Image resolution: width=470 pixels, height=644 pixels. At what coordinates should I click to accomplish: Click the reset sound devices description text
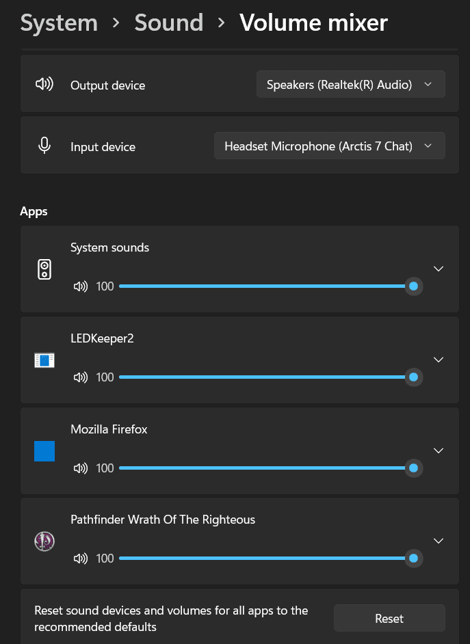pyautogui.click(x=171, y=619)
